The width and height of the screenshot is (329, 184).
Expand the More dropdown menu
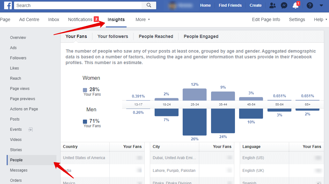[143, 19]
